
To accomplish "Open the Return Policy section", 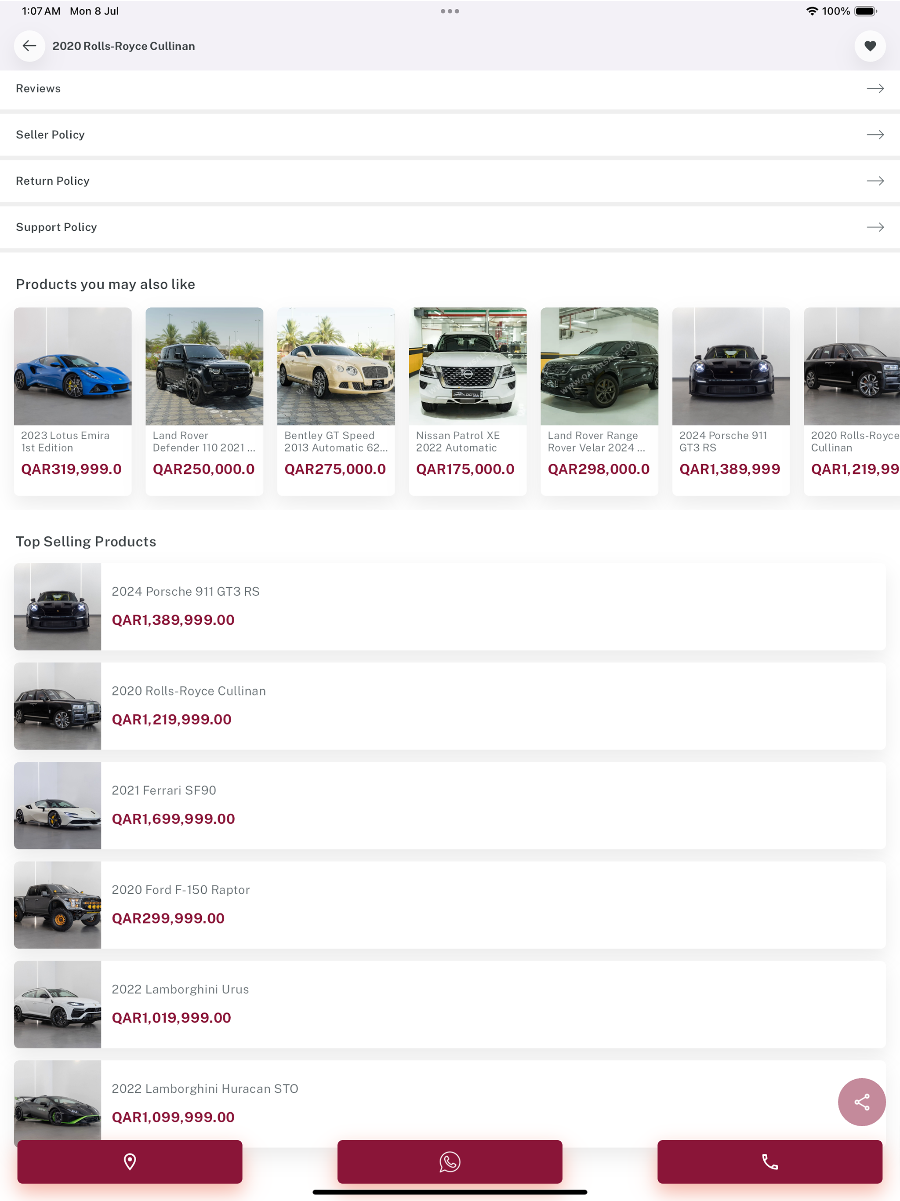I will click(450, 181).
